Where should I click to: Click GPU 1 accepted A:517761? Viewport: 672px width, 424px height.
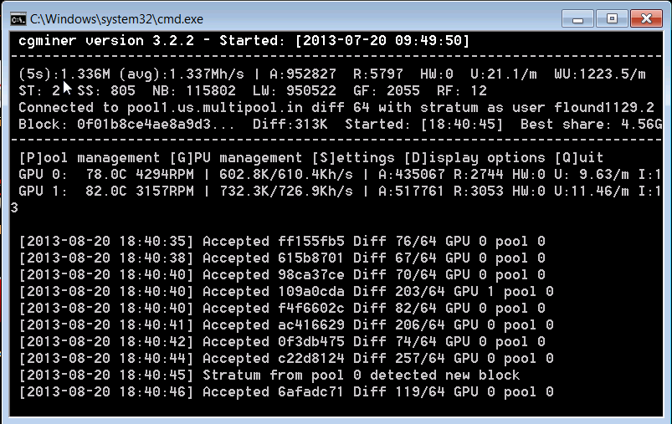[412, 191]
